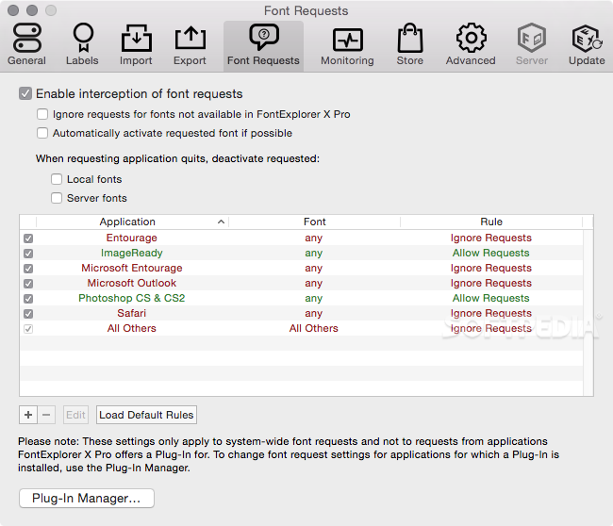The image size is (613, 526).
Task: Sort rules by Application column header
Action: coord(132,222)
